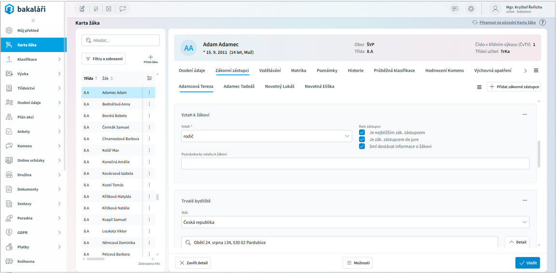Open column settings icon in student list
Screen dimensions: 556x273
[150, 78]
